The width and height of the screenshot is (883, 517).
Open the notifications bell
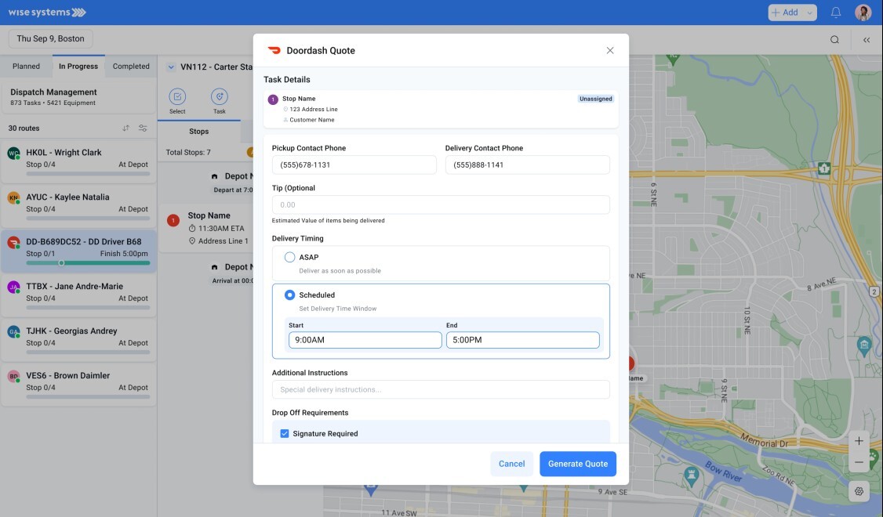pyautogui.click(x=836, y=13)
